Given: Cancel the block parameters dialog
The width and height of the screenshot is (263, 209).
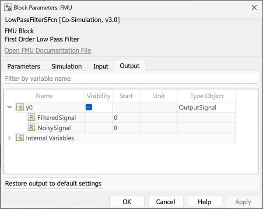Looking at the screenshot, I should click(165, 202).
